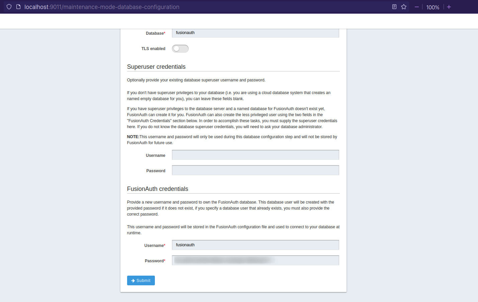Click the Database* label
Viewport: 478px width, 302px height.
(156, 33)
